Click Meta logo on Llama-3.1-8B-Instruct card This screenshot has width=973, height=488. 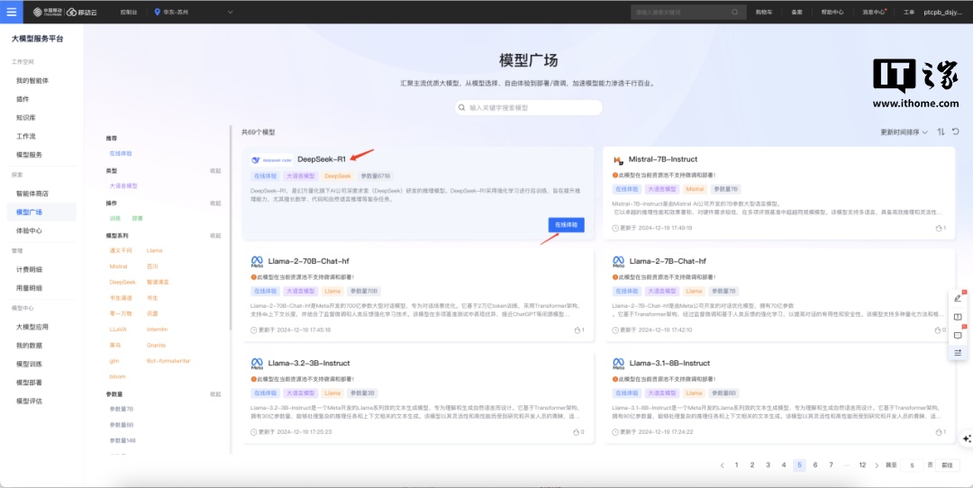click(619, 364)
